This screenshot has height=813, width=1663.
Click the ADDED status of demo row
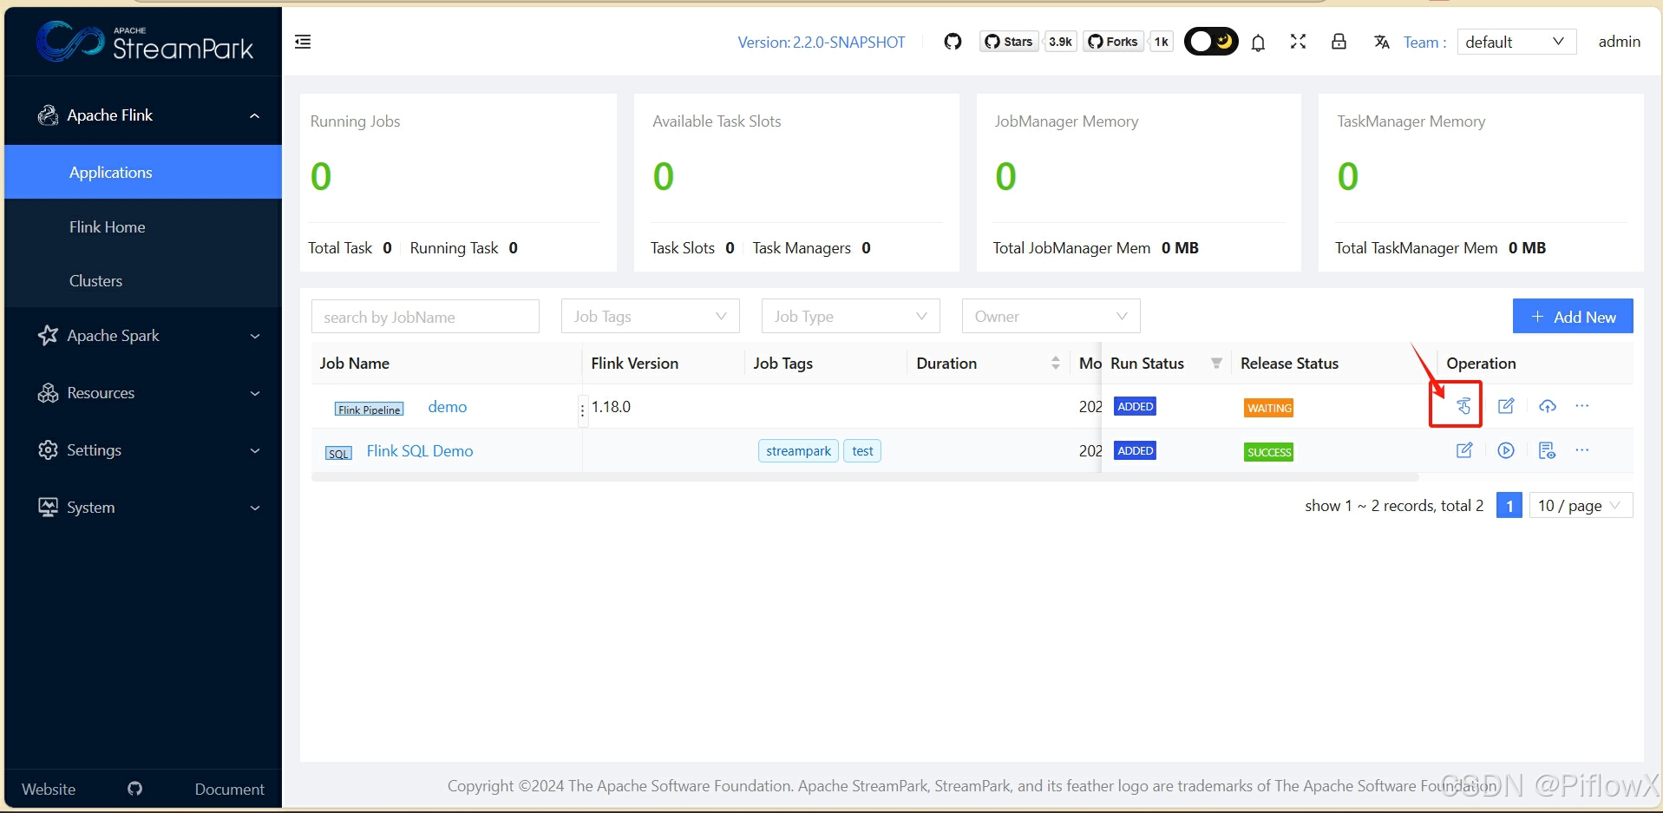point(1135,406)
